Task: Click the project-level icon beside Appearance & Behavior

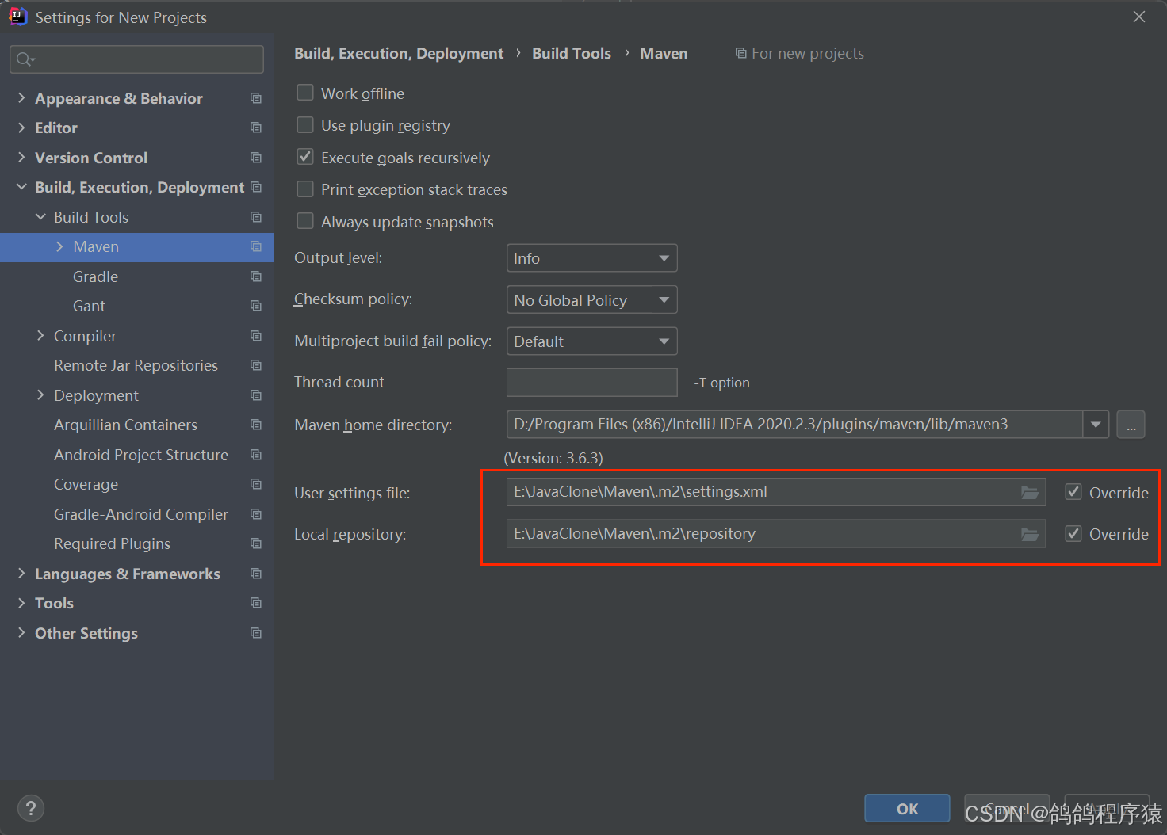Action: pyautogui.click(x=255, y=98)
